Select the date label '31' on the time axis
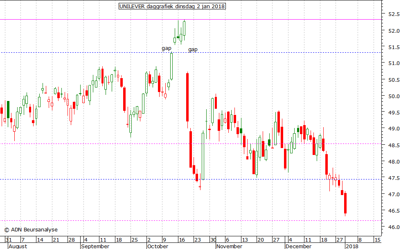Image resolution: width=401 pixels, height=249 pixels. [9, 240]
